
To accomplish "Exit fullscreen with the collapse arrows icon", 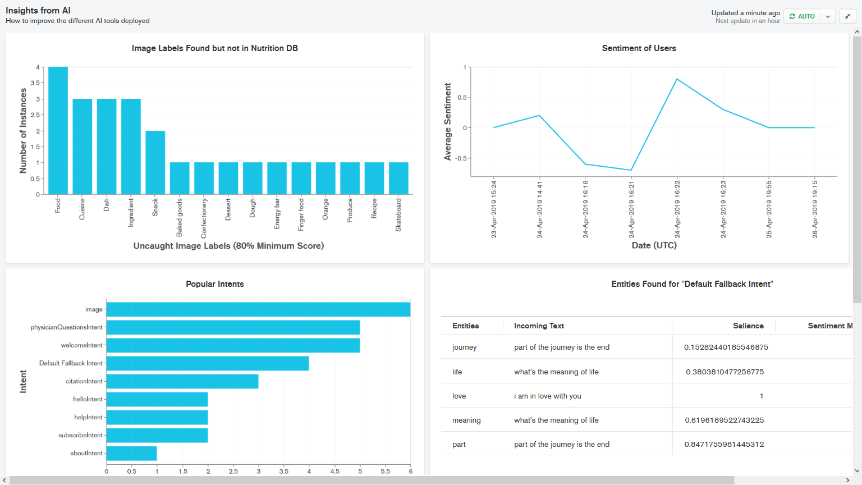I will [x=848, y=16].
